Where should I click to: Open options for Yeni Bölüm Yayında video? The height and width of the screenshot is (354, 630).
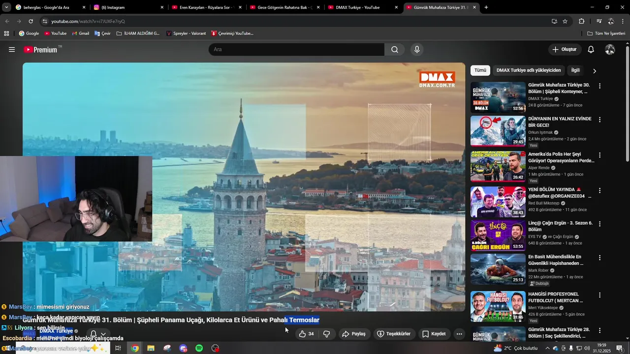(599, 190)
